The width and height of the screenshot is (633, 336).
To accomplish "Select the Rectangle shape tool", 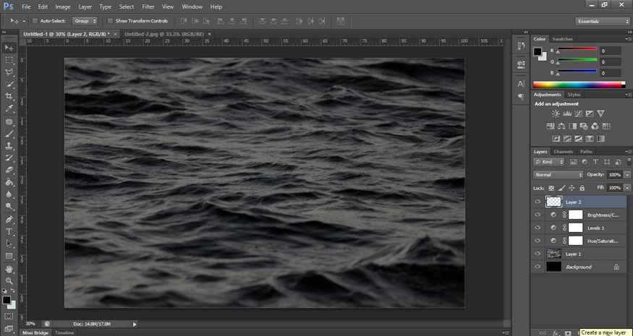I will [x=9, y=256].
